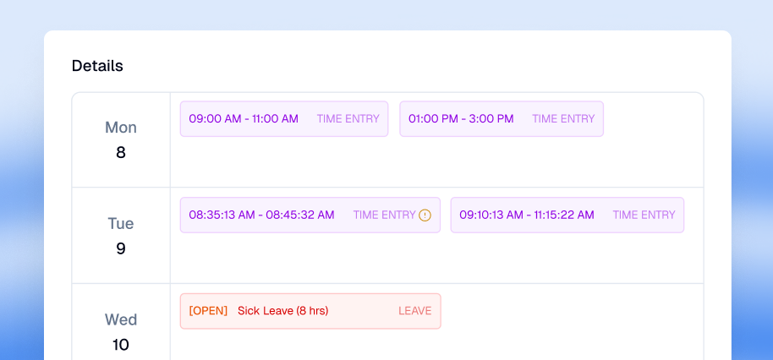Click the Details heading
Image resolution: width=773 pixels, height=360 pixels.
click(97, 66)
